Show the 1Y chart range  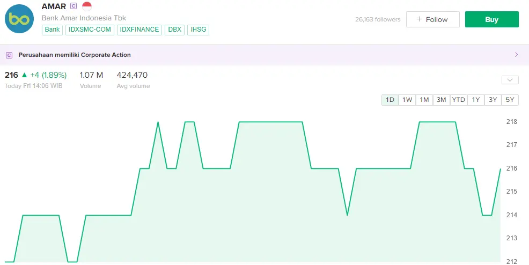(x=476, y=100)
